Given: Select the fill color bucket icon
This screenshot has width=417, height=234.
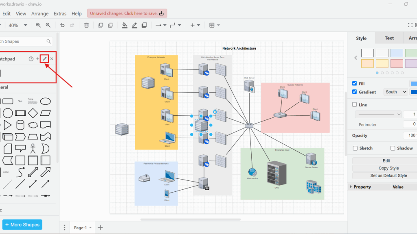Looking at the screenshot, I should (125, 25).
